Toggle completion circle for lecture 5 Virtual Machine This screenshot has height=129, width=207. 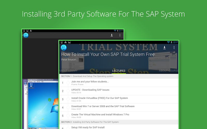pyautogui.click(x=68, y=116)
